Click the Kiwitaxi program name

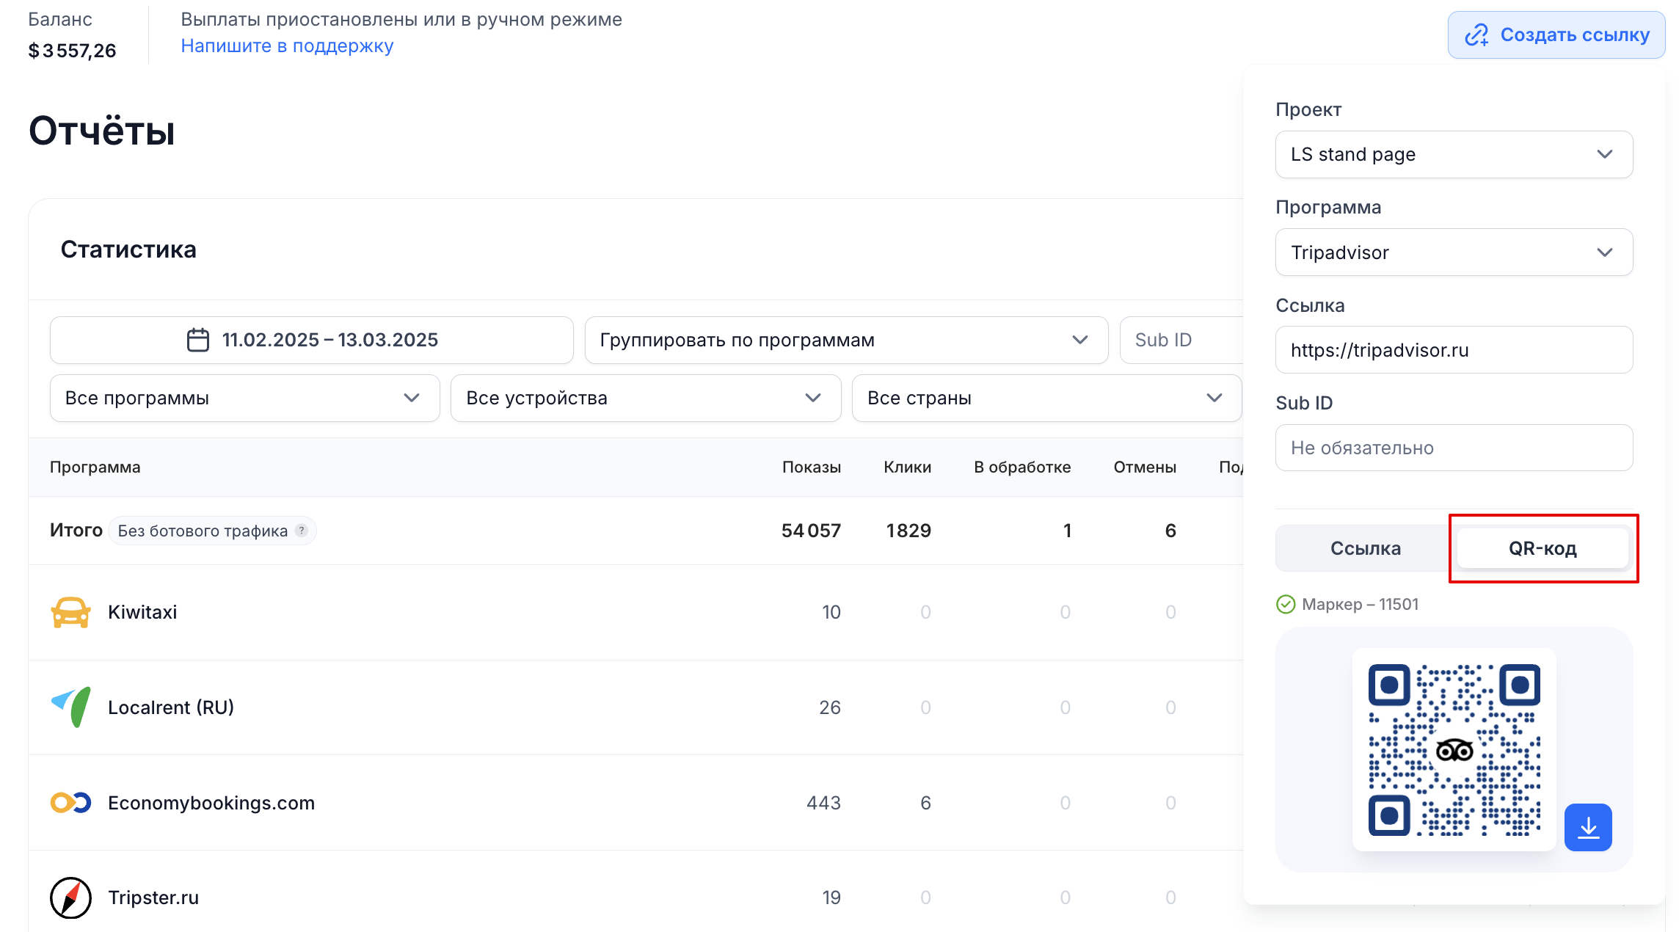[x=142, y=612]
